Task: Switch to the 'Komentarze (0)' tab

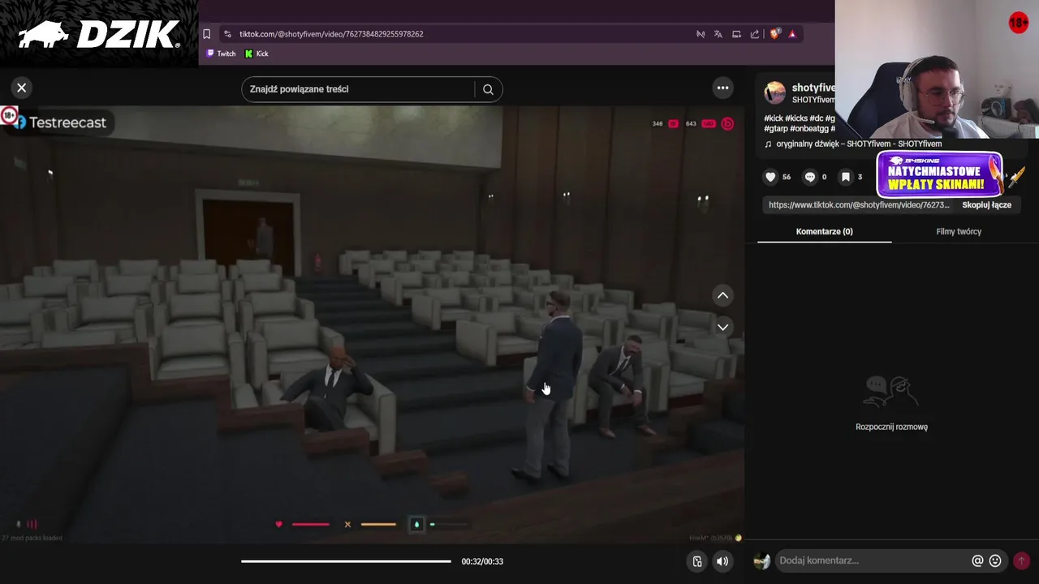Action: [824, 231]
